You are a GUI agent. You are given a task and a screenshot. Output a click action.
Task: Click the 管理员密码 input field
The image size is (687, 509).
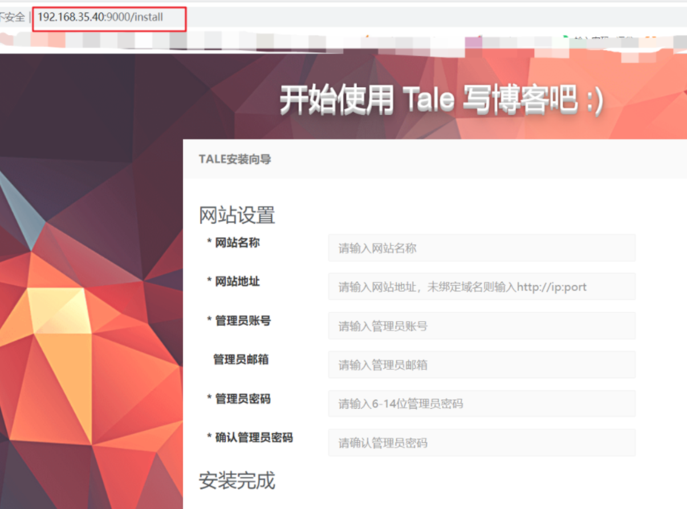[x=482, y=404]
